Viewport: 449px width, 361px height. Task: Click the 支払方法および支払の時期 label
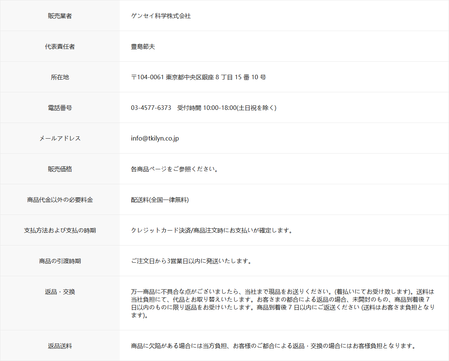60,230
